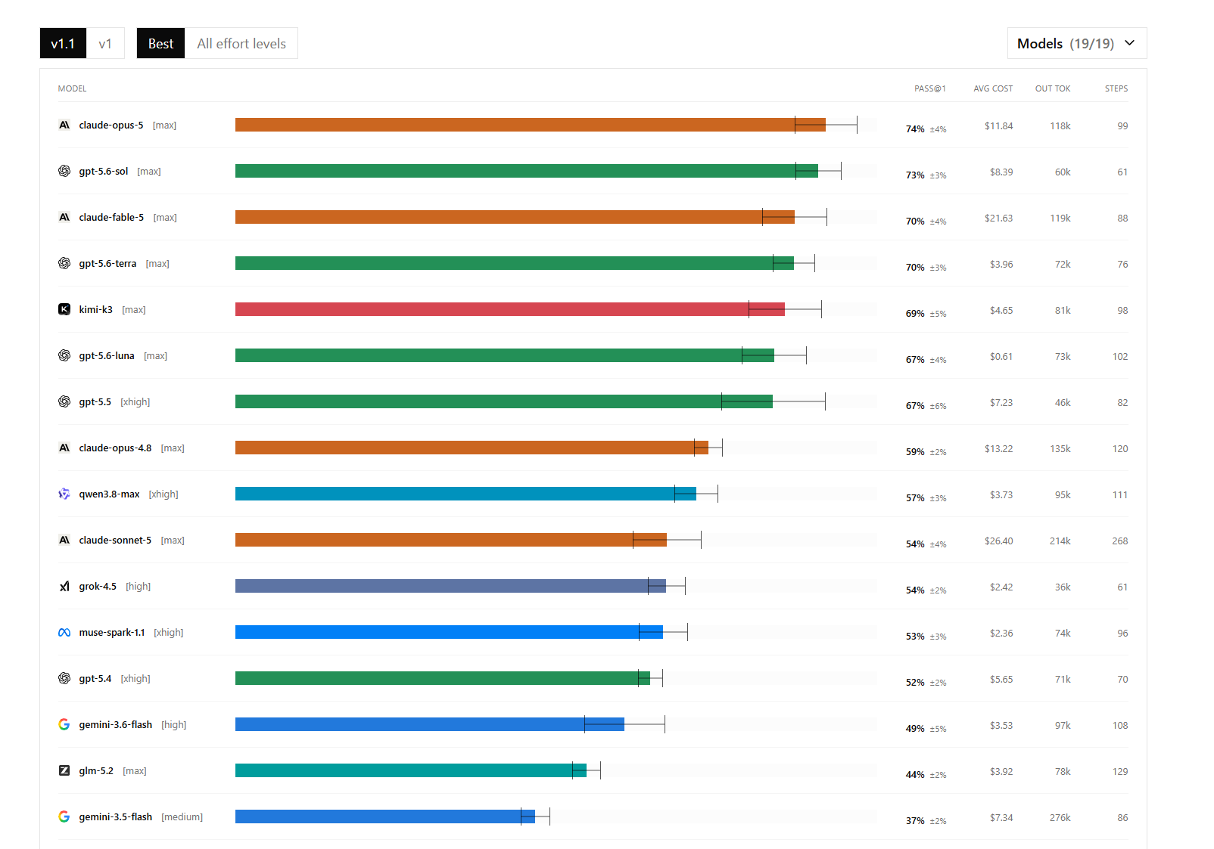The width and height of the screenshot is (1214, 849).
Task: Click the OpenAI logo next to gpt-5.6-sol
Action: pos(64,172)
